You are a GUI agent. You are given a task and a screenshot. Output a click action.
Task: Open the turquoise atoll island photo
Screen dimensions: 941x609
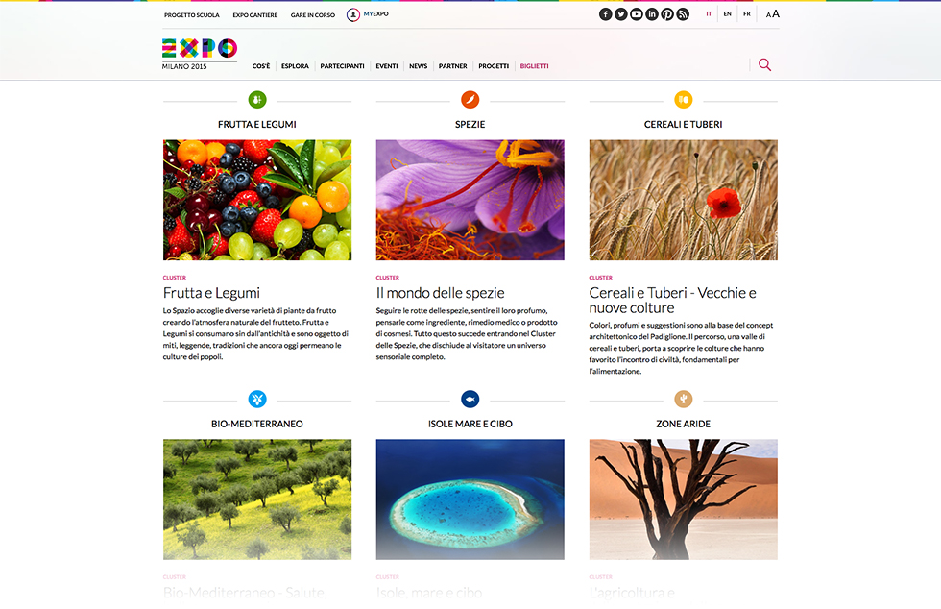point(470,499)
